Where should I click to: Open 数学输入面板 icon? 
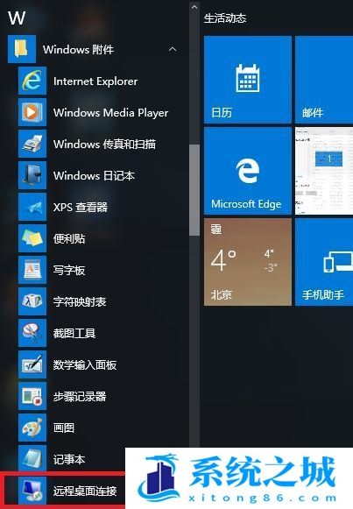[x=32, y=364]
